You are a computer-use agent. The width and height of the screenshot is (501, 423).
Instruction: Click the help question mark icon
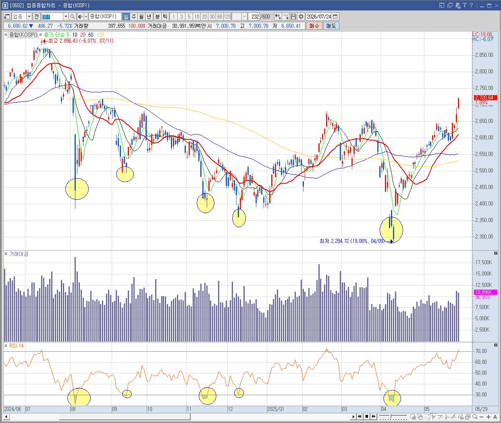471,5
